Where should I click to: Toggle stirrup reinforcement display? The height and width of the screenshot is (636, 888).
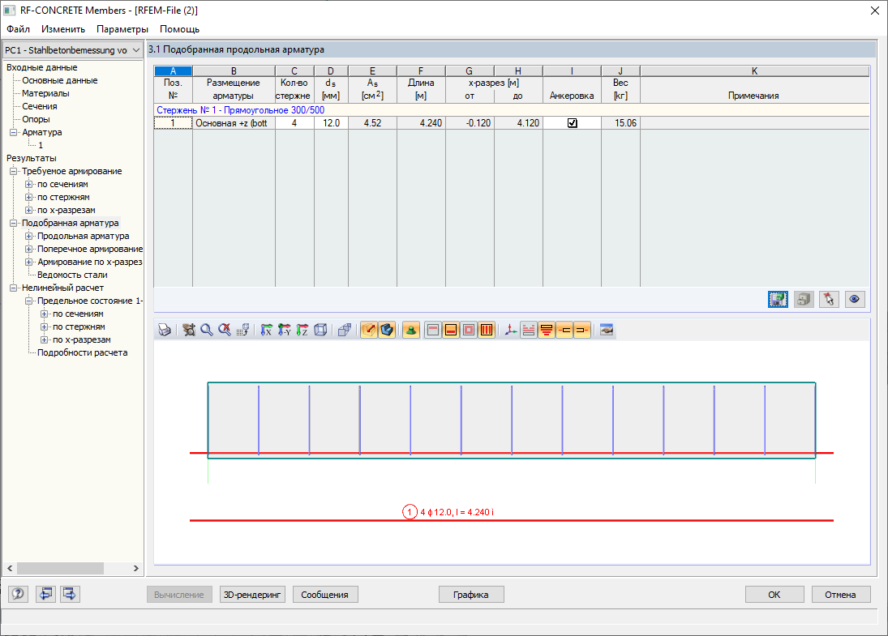pos(487,330)
